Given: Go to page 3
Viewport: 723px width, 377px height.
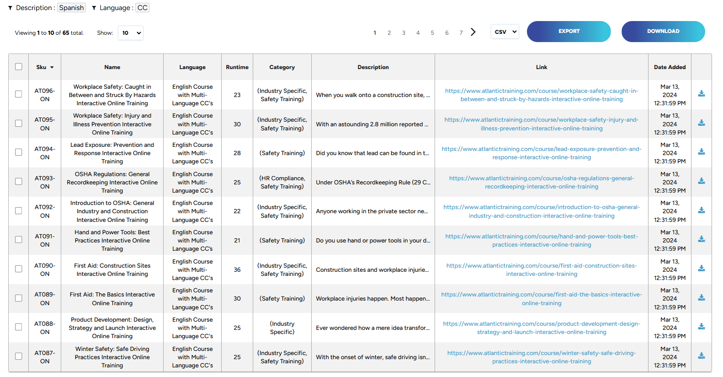Looking at the screenshot, I should point(404,33).
